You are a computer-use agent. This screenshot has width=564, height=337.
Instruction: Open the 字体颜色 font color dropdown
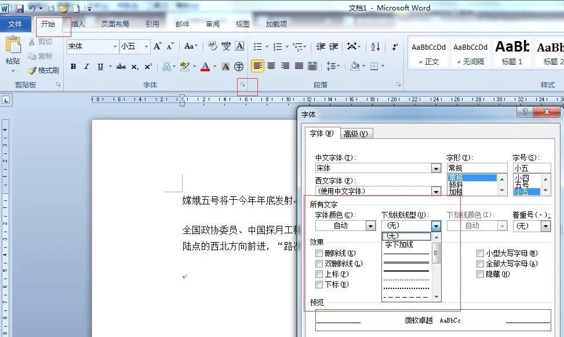370,226
